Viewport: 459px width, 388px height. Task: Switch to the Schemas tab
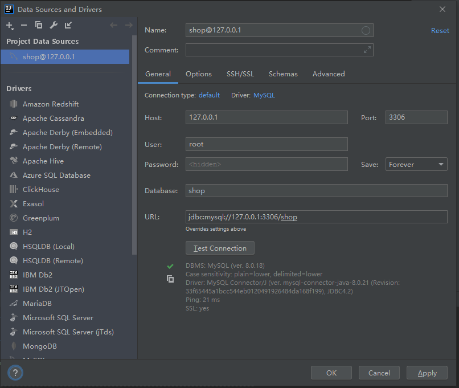[x=283, y=74]
